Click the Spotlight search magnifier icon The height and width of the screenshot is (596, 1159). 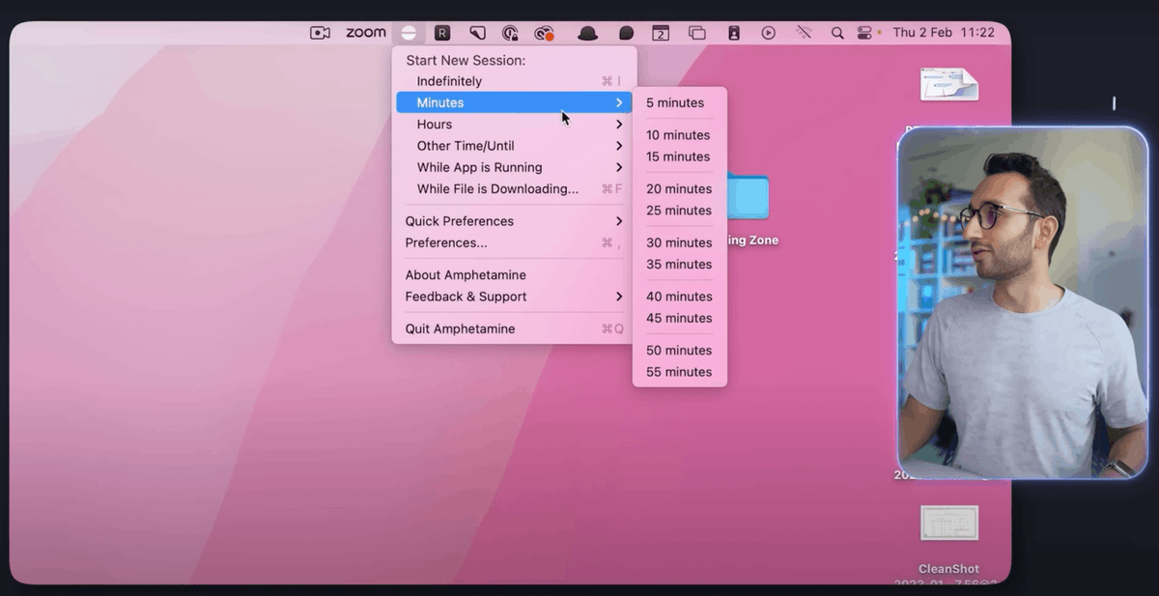[x=837, y=33]
